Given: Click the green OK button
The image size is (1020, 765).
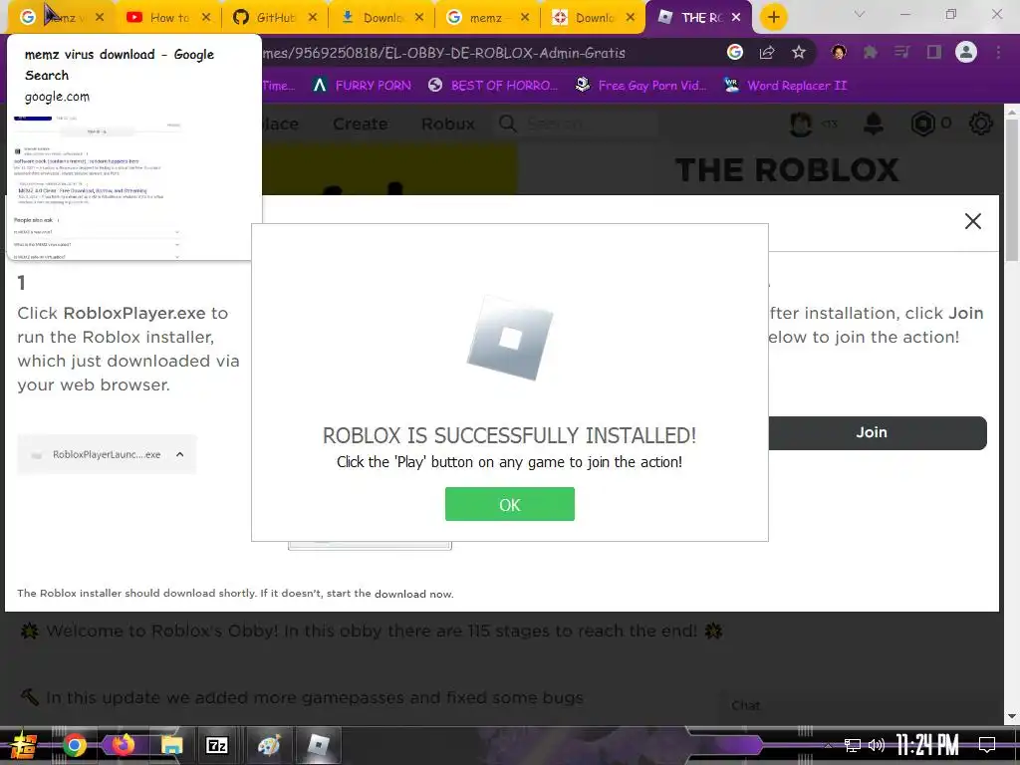Looking at the screenshot, I should pyautogui.click(x=509, y=504).
